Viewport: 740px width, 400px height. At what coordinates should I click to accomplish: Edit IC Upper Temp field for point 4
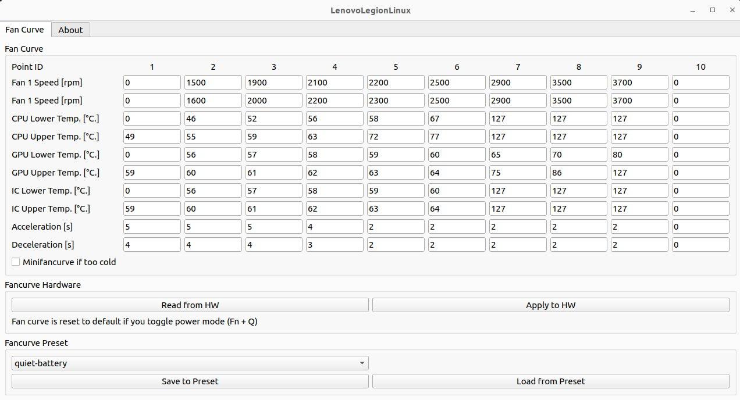click(x=335, y=209)
